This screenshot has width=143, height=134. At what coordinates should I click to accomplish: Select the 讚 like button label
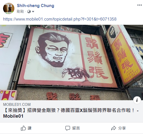click(x=30, y=128)
